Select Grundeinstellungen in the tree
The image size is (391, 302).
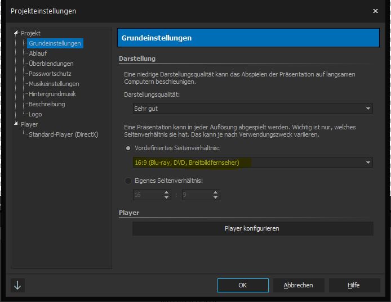[55, 43]
